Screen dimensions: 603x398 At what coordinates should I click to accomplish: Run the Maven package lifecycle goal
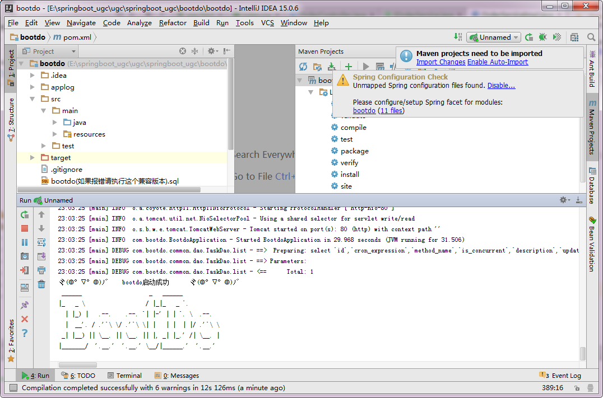coord(354,151)
